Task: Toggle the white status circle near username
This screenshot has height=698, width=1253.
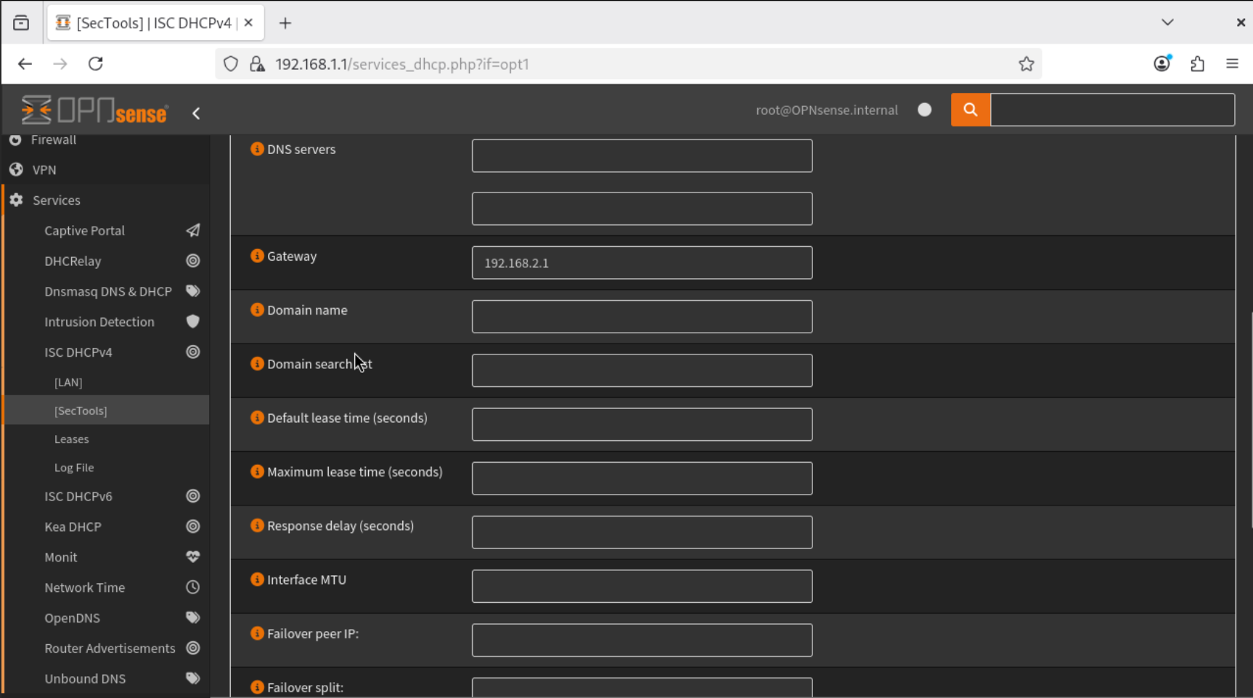Action: [924, 110]
